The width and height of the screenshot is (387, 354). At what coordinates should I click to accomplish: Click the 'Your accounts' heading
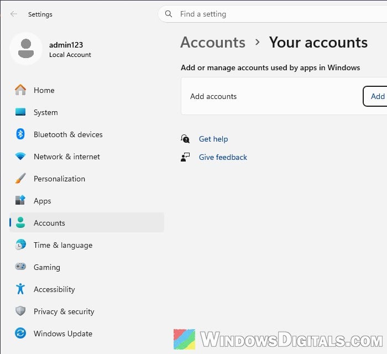point(318,42)
